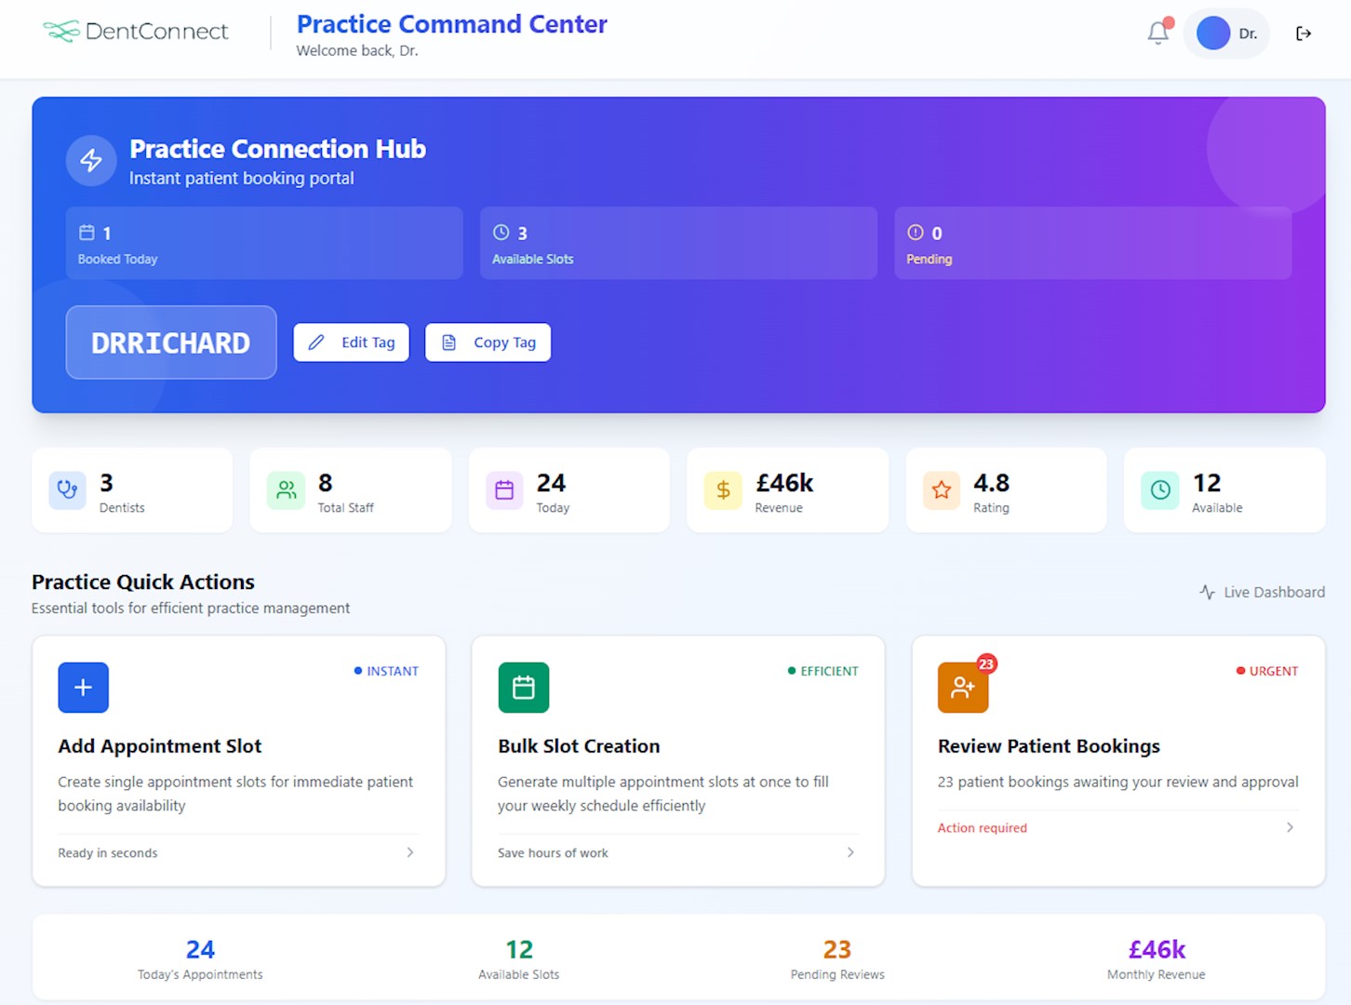Image resolution: width=1351 pixels, height=1005 pixels.
Task: Open the Review Patient Bookings card
Action: point(1118,761)
